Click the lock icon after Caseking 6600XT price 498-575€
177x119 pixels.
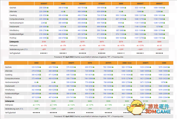[x=86, y=15]
